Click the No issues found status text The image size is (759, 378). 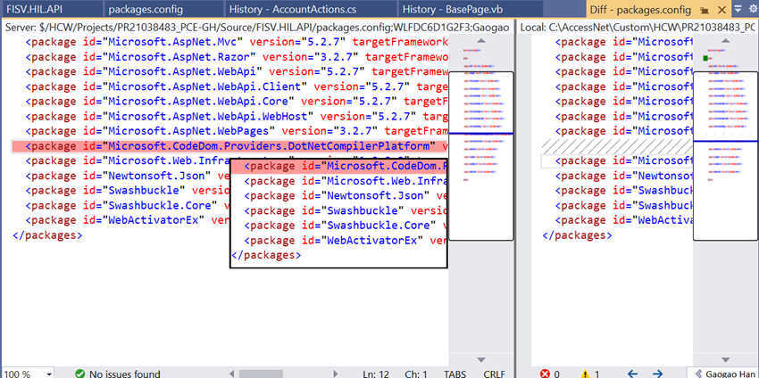click(124, 374)
